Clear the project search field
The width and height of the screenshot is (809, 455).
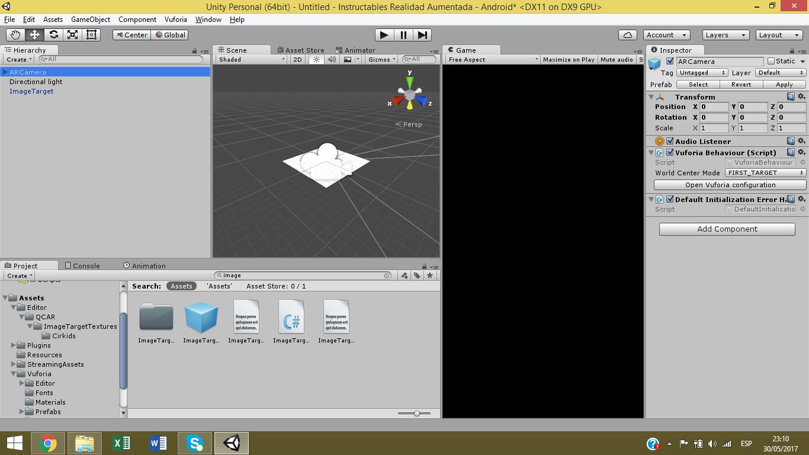tap(387, 275)
